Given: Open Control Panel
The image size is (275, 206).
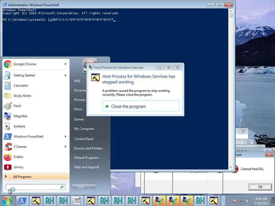Looking at the screenshot, I should pyautogui.click(x=84, y=139).
